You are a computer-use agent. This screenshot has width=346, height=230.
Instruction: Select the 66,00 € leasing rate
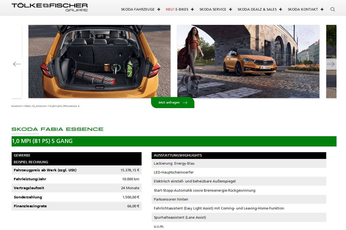(x=133, y=206)
